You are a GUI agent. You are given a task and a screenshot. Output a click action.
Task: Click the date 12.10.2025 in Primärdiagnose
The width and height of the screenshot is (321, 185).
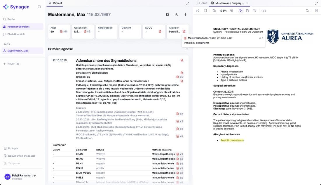click(60, 60)
